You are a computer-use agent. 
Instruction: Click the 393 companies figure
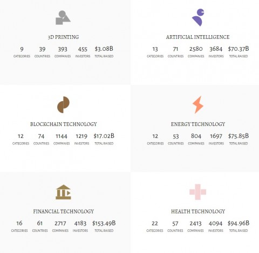(63, 49)
